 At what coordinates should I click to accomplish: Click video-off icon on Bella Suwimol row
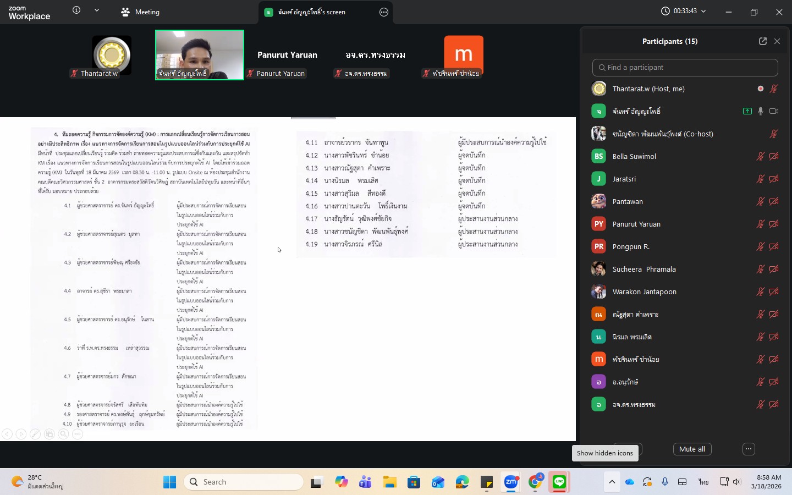[x=774, y=156]
